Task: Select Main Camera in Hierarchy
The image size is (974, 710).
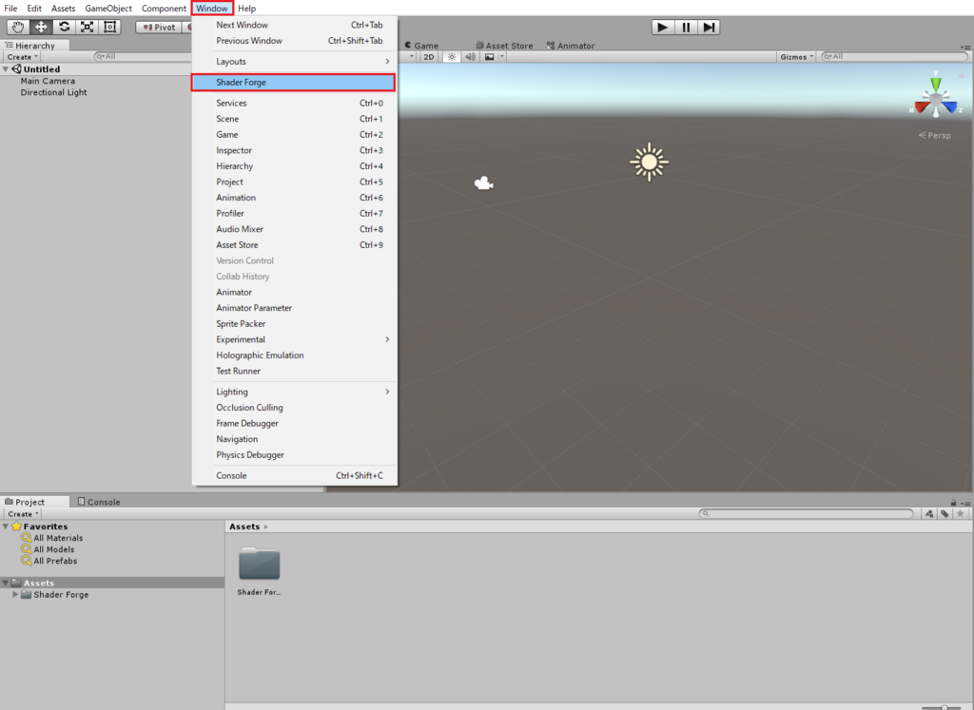Action: 48,81
